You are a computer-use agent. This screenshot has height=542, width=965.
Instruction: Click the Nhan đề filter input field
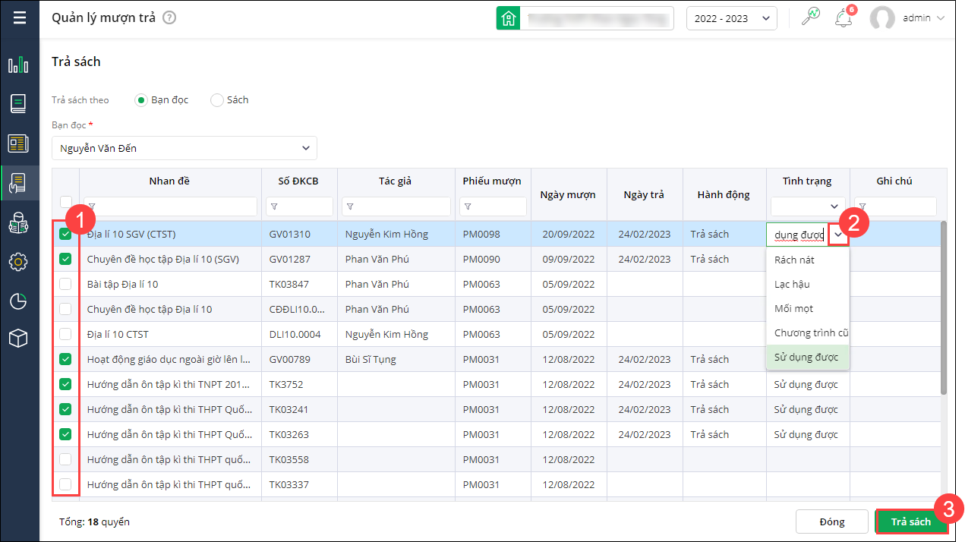(x=176, y=206)
